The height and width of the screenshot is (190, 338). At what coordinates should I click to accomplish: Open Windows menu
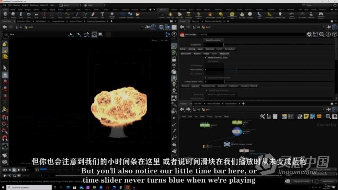[x=34, y=5]
